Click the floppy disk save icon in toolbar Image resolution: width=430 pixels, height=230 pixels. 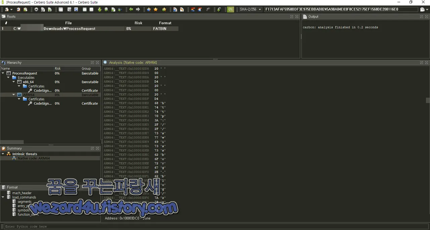click(70, 9)
